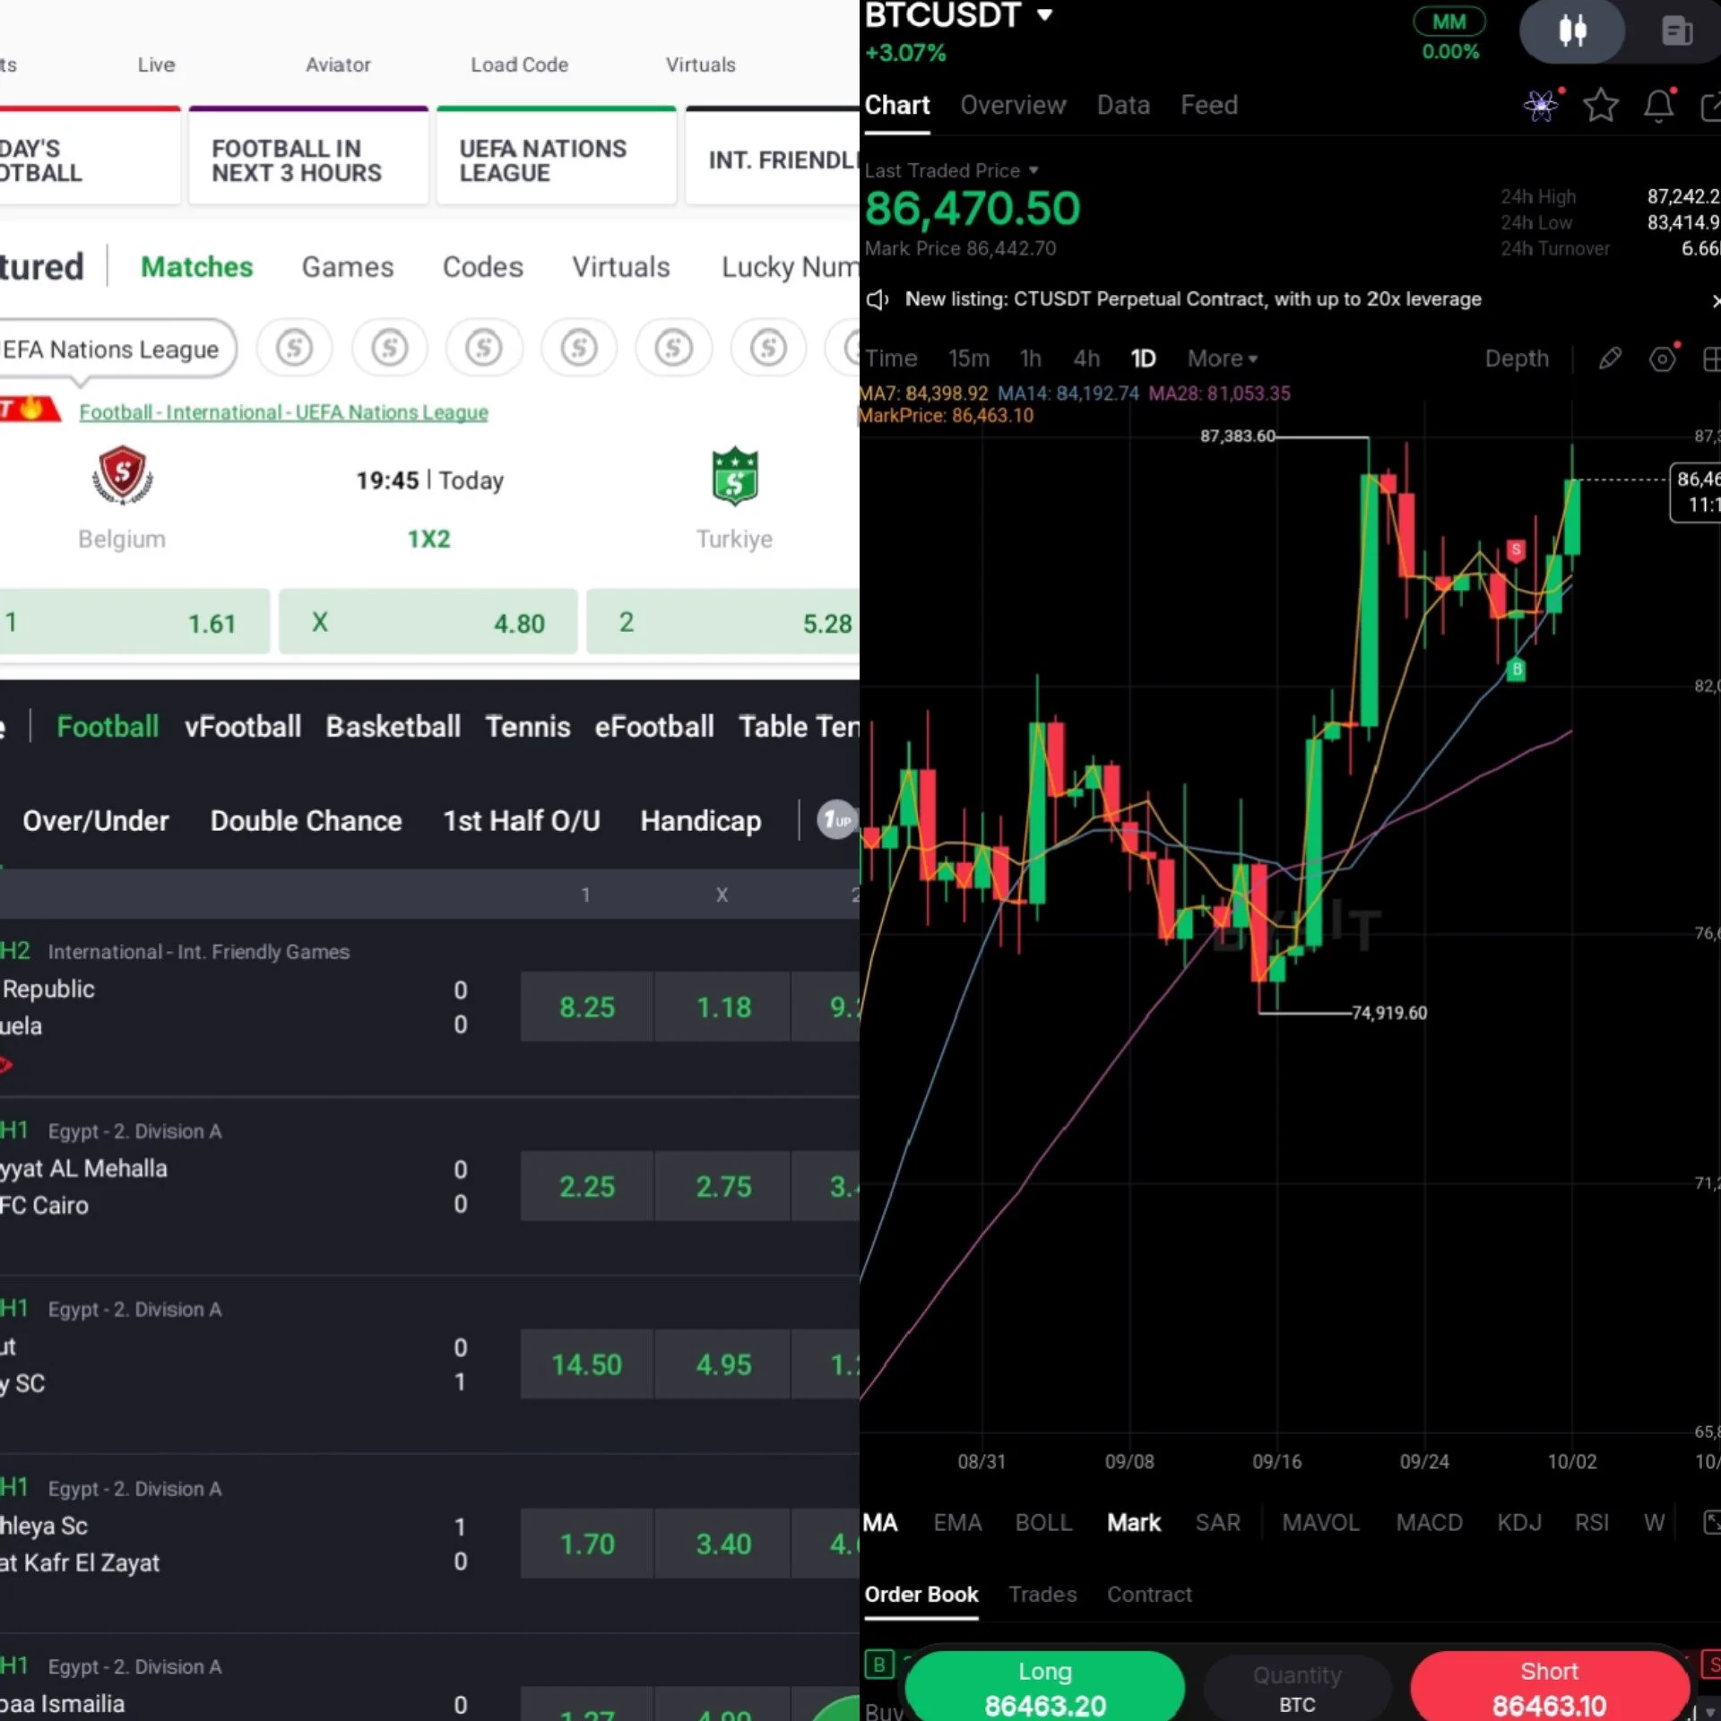Open the vFootball sport tab

(243, 726)
